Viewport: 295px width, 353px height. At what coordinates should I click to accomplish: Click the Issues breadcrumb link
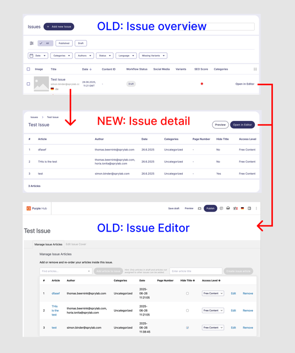coord(34,117)
